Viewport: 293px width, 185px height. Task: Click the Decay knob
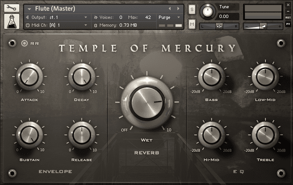coord(82,76)
